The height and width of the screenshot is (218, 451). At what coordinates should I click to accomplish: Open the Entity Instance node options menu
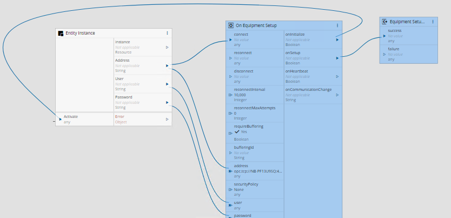(x=167, y=33)
